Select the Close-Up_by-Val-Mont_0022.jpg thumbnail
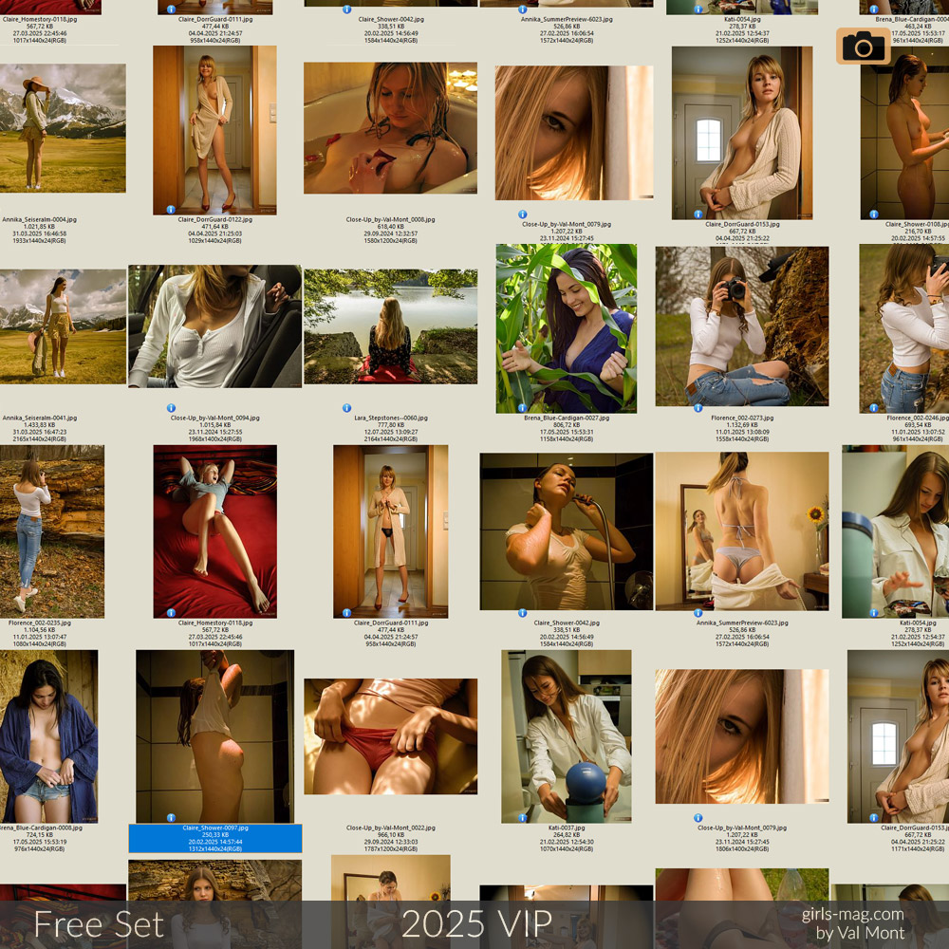The width and height of the screenshot is (949, 949). (390, 736)
